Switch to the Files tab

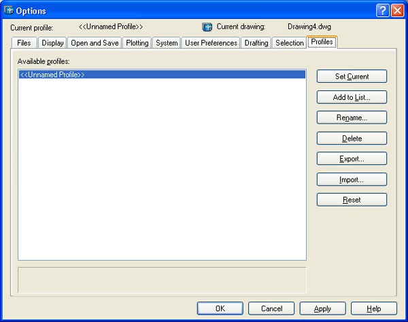[24, 43]
